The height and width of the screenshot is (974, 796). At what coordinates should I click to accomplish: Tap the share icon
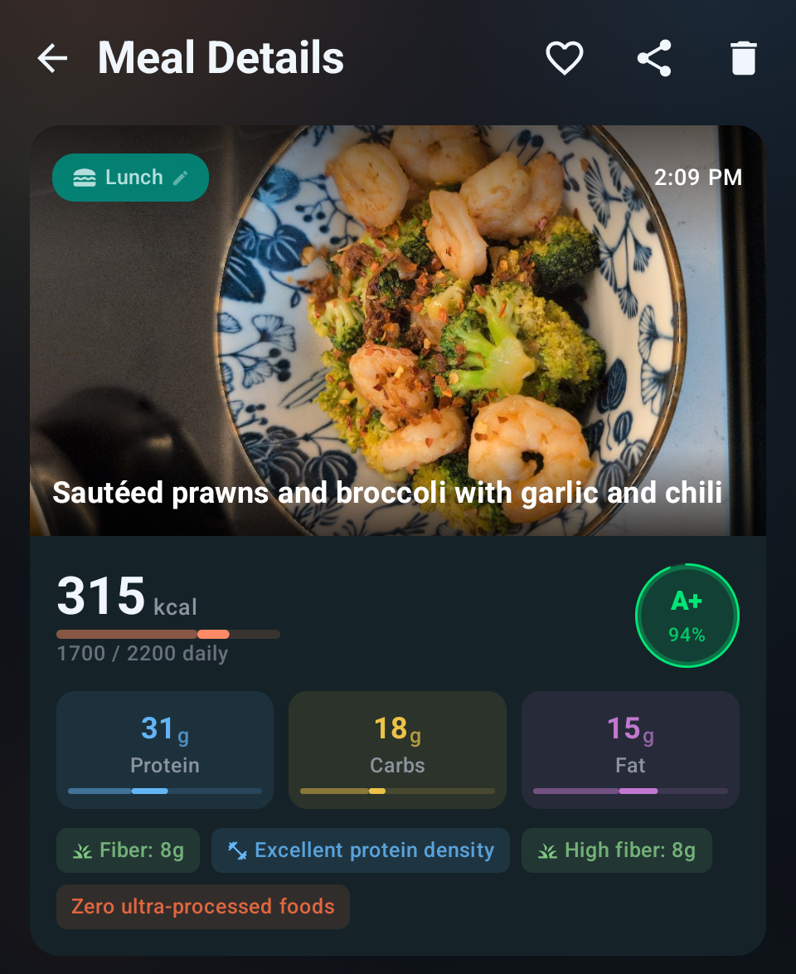coord(654,59)
